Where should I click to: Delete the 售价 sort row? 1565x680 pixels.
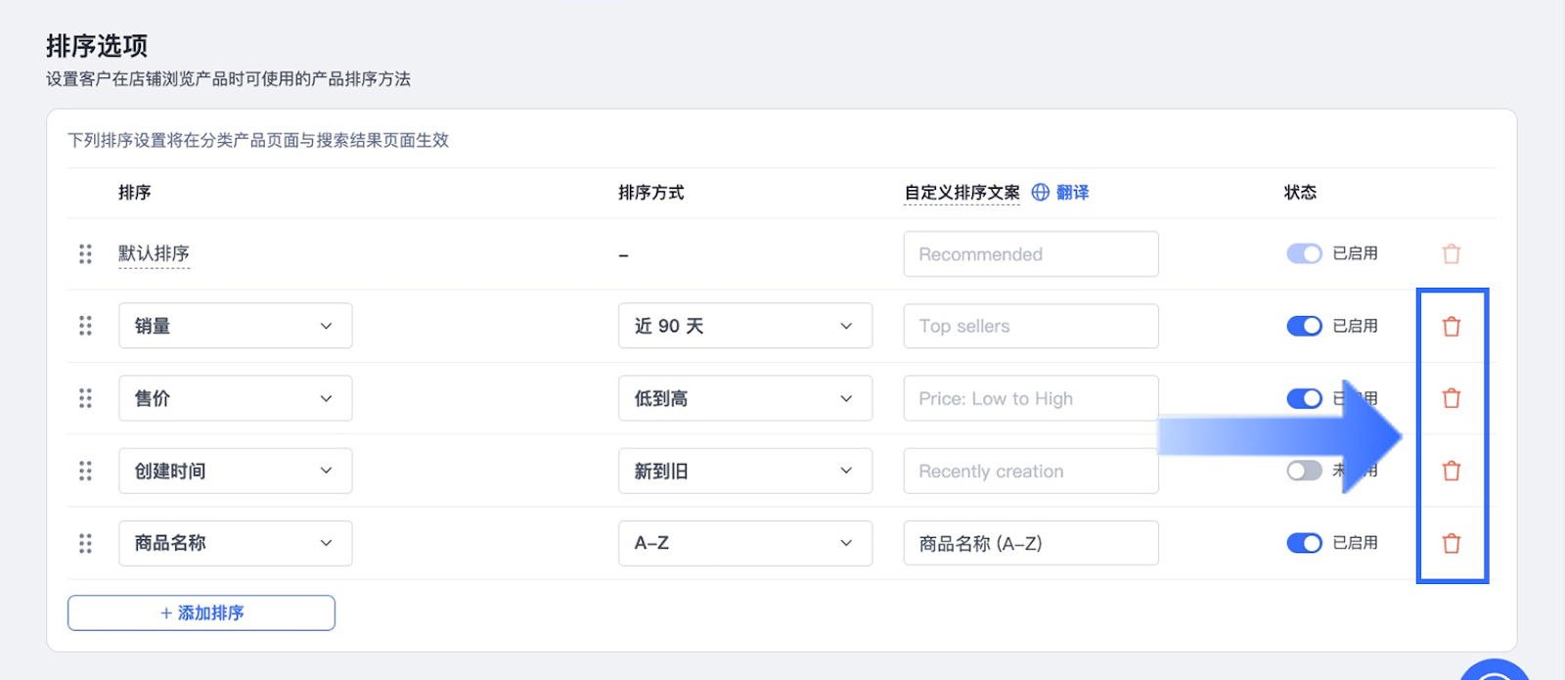[1452, 398]
